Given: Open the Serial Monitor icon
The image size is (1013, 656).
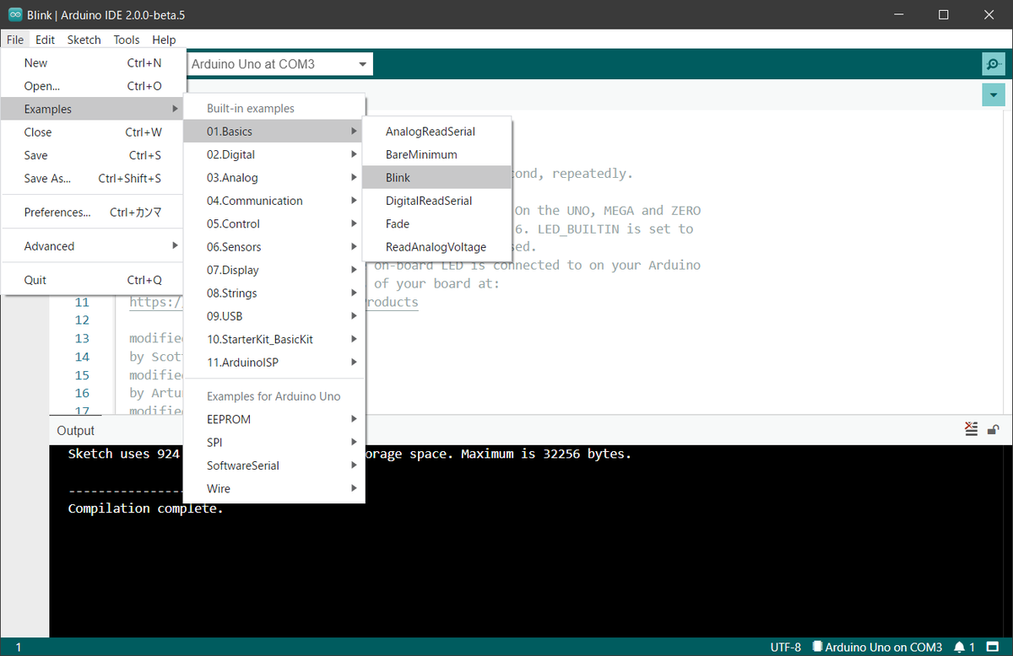Looking at the screenshot, I should (994, 64).
